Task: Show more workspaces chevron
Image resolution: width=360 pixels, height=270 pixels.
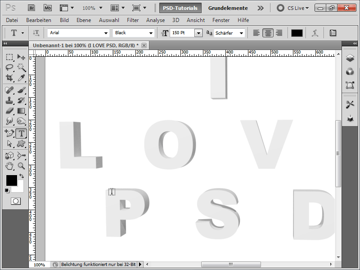Action: 261,8
